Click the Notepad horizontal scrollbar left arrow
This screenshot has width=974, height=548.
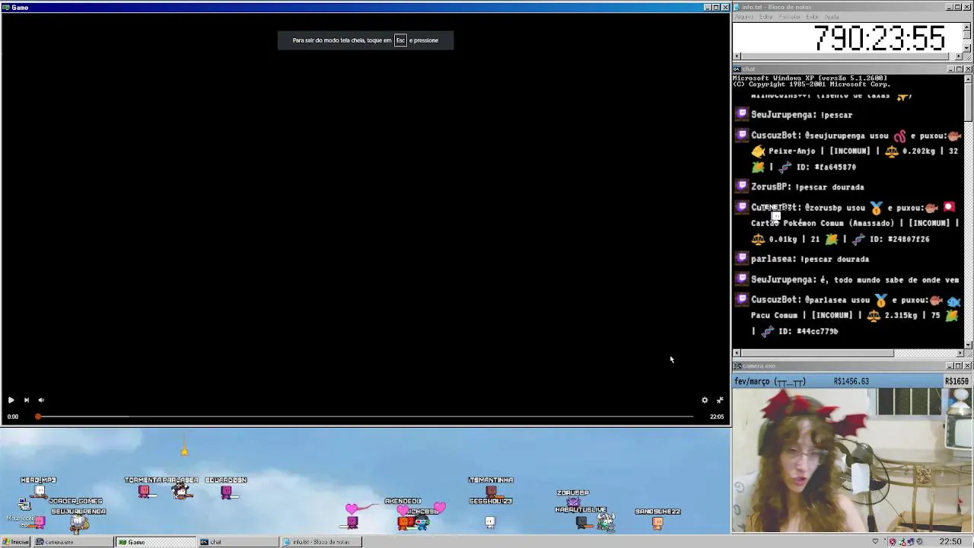pos(737,56)
